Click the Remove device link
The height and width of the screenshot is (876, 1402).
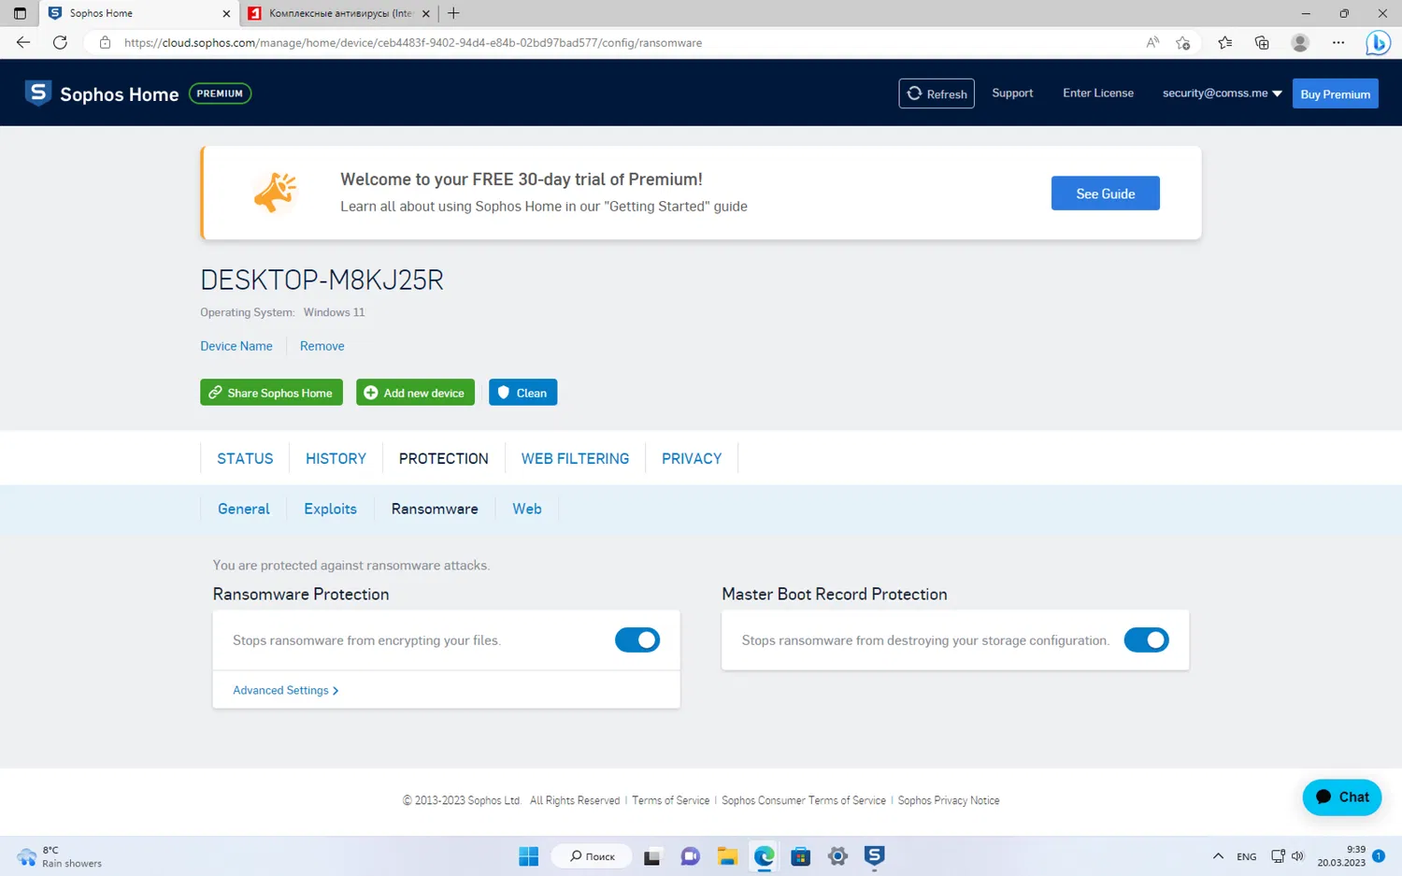click(x=322, y=346)
